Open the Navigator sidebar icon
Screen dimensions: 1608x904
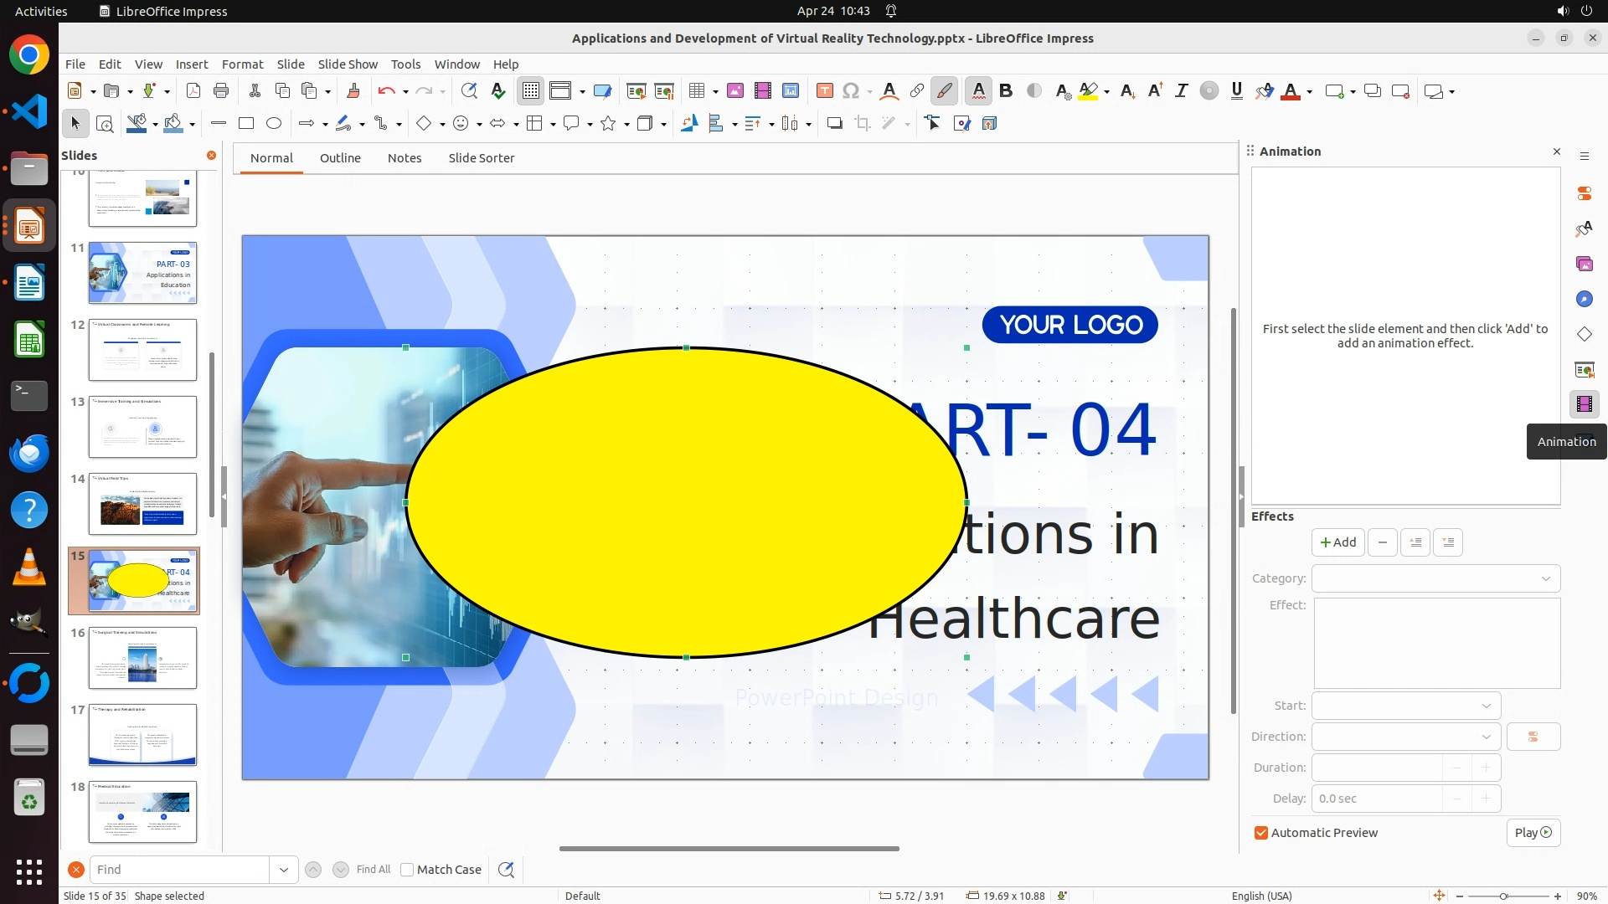click(x=1584, y=299)
